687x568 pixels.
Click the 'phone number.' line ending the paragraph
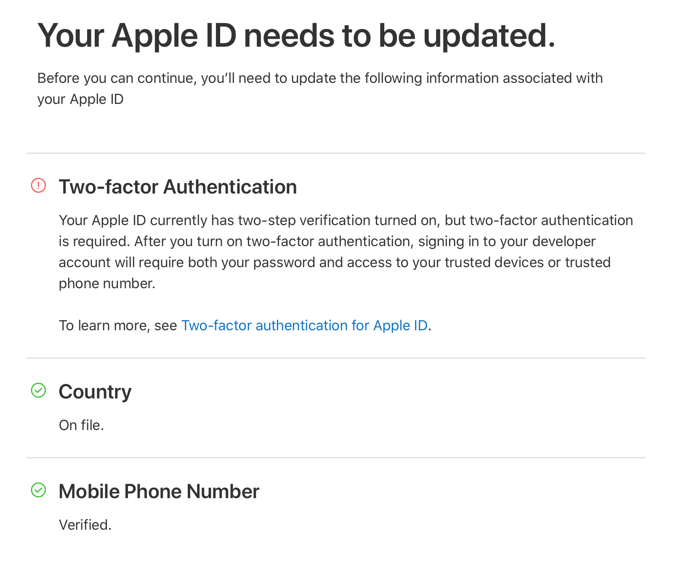(x=107, y=284)
